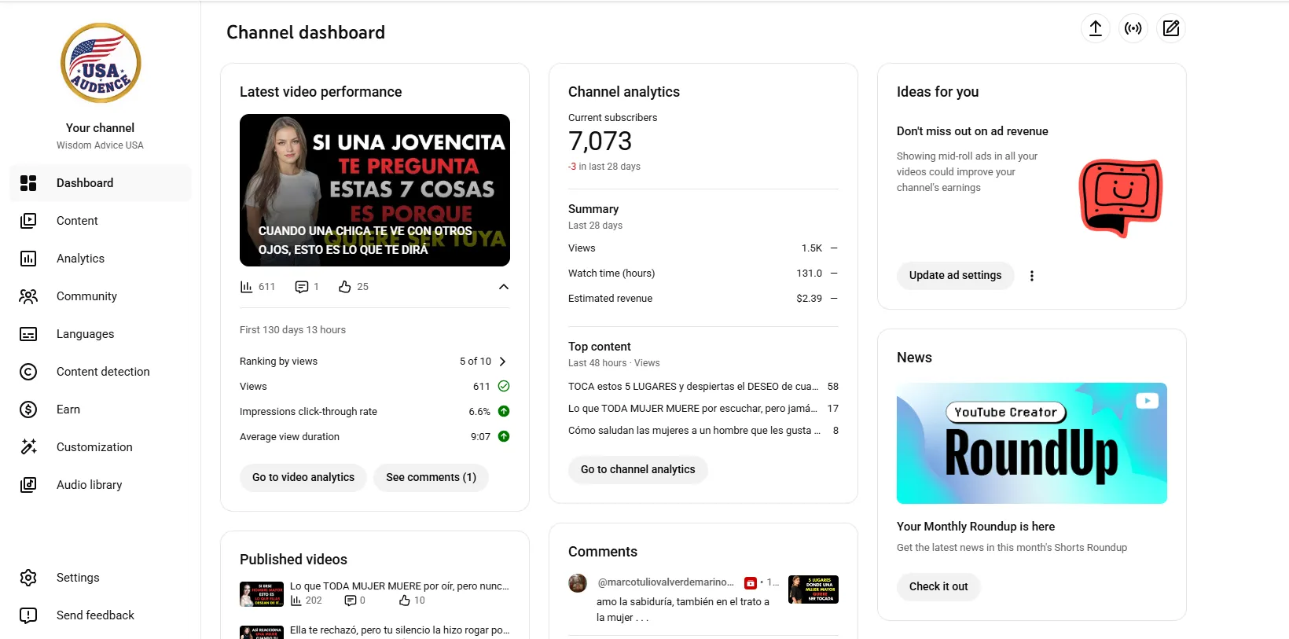
Task: Click the Analytics bar chart icon
Action: [28, 259]
